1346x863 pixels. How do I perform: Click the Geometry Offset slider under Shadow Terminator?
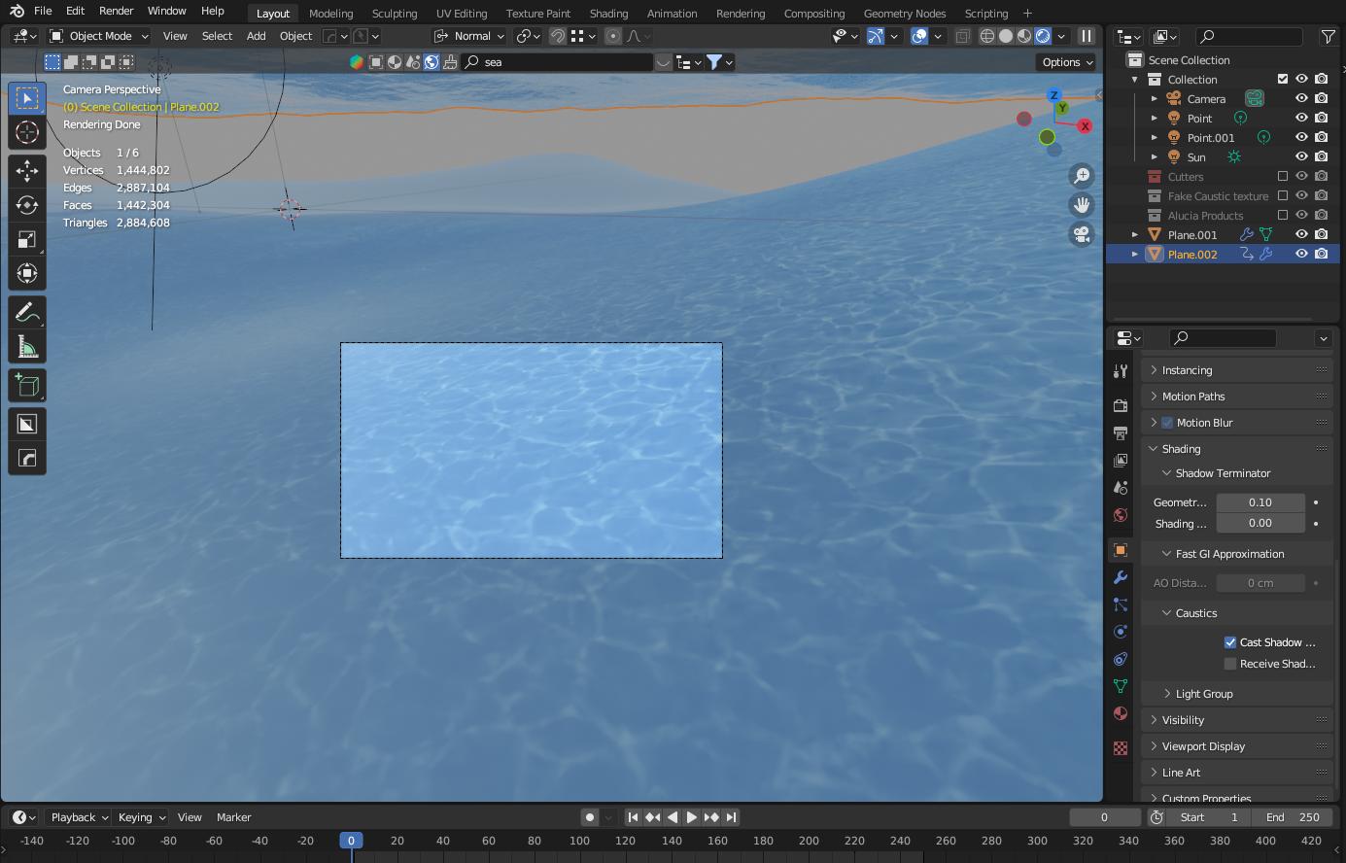[1260, 501]
